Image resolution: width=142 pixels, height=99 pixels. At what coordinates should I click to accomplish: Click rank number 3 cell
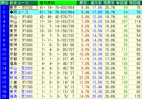5,17
